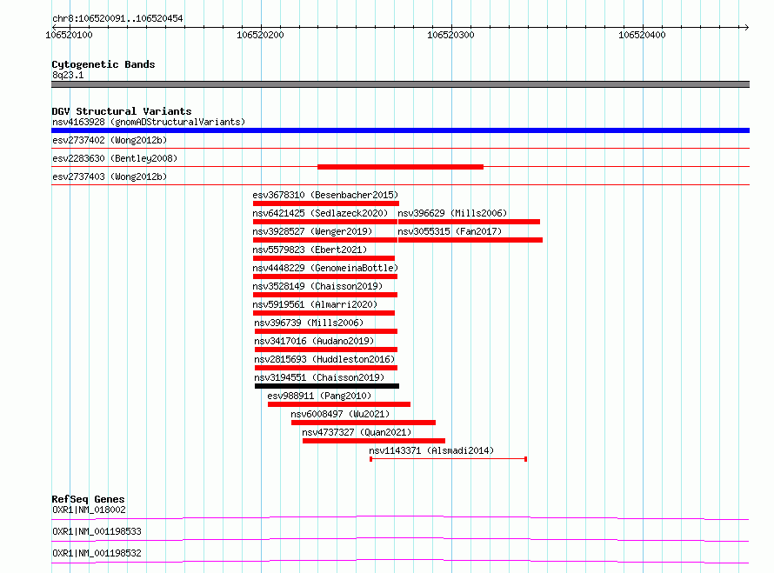Click the DGV Structural Variants track title
The height and width of the screenshot is (573, 774).
click(x=122, y=111)
